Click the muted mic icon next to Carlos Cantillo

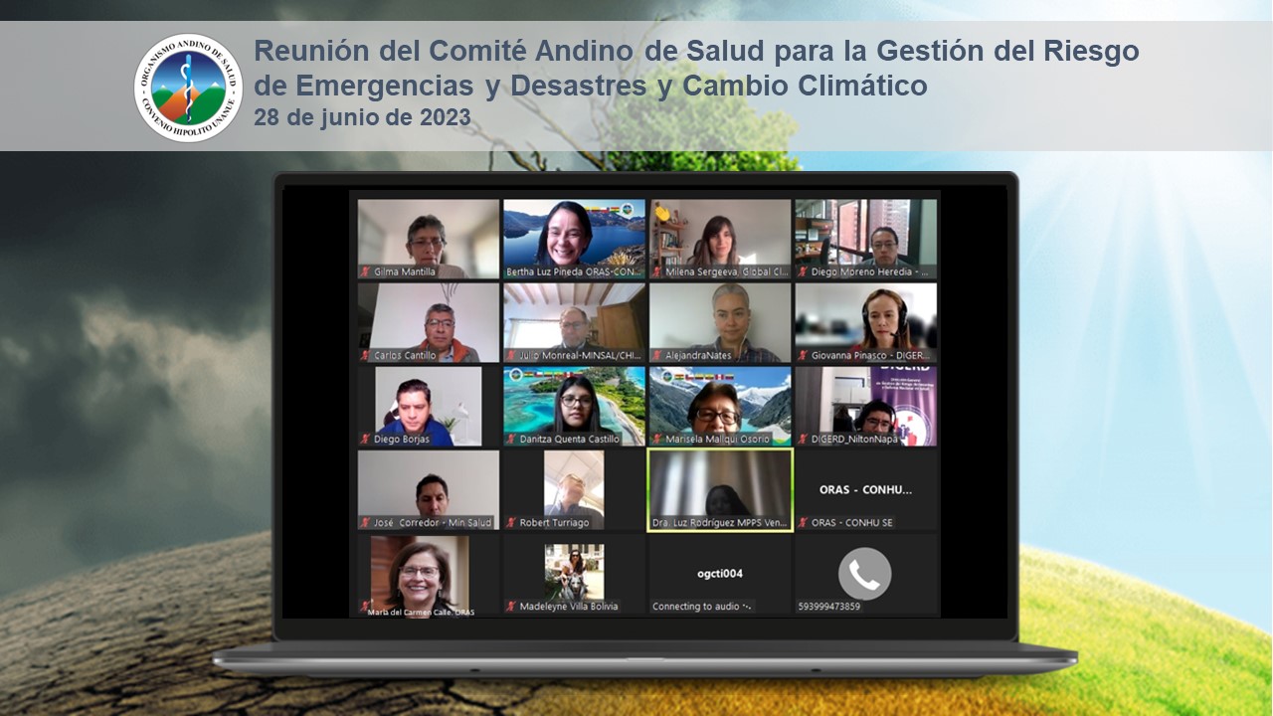click(365, 355)
